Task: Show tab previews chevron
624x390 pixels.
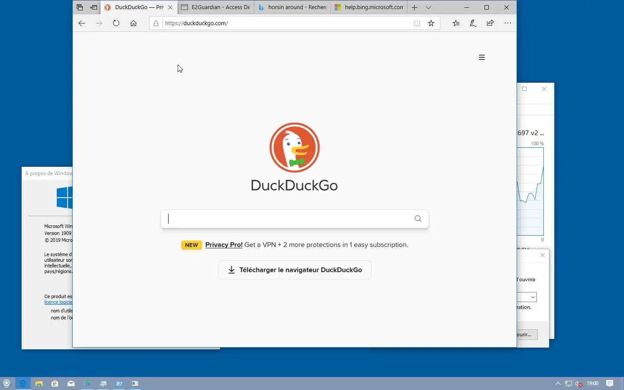Action: click(x=428, y=7)
